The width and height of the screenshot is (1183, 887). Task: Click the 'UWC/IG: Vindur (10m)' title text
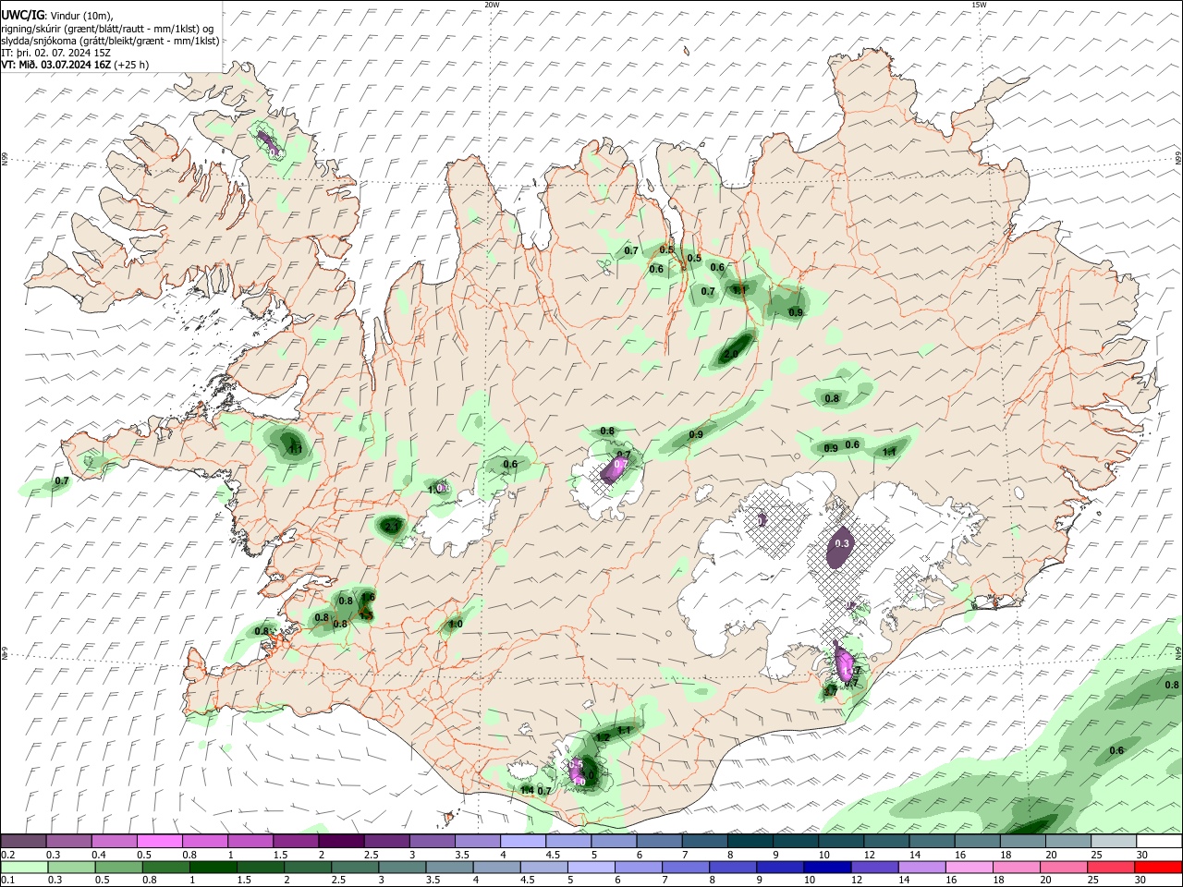click(57, 15)
